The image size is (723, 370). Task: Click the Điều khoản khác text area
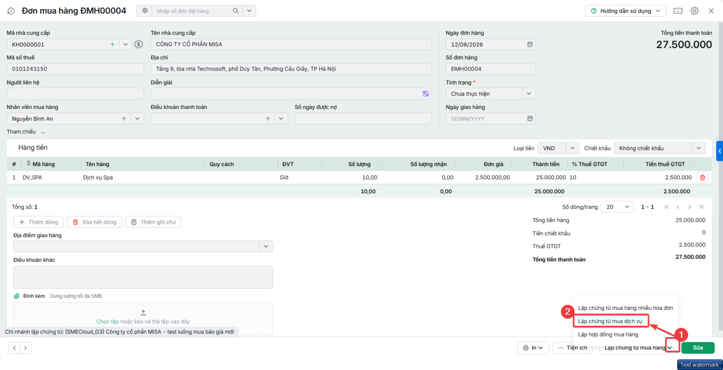pyautogui.click(x=143, y=277)
